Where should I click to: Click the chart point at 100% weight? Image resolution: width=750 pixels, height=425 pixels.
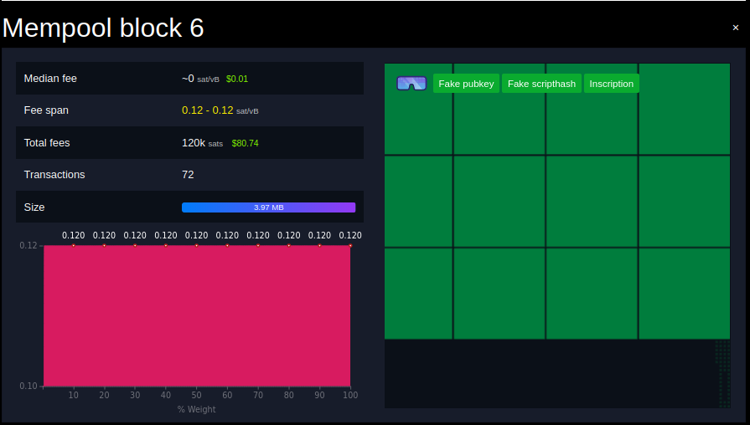tap(350, 245)
